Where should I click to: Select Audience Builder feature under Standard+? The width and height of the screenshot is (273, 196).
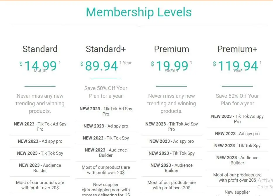coord(106,152)
